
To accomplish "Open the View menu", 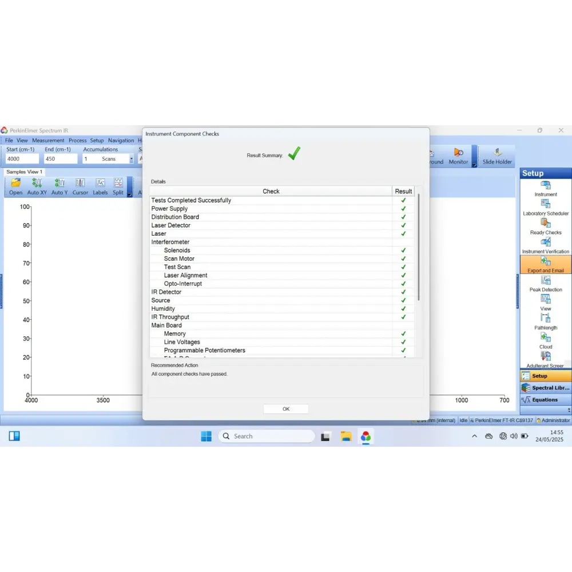I will click(x=22, y=141).
